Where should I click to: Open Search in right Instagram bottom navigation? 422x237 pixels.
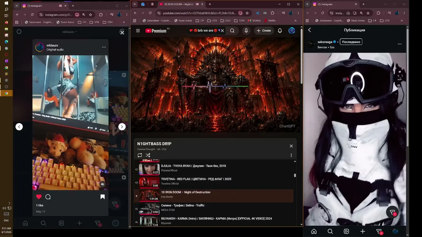[x=330, y=231]
